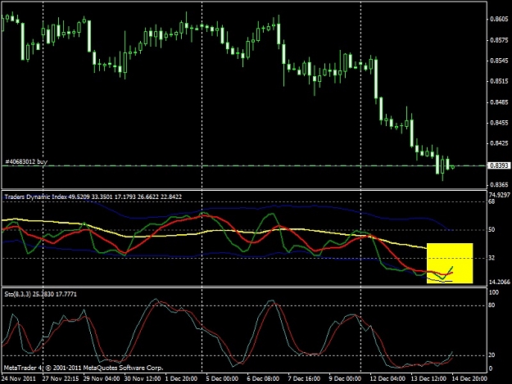
Task: Click the 0.8545 price axis label
Action: pos(500,61)
